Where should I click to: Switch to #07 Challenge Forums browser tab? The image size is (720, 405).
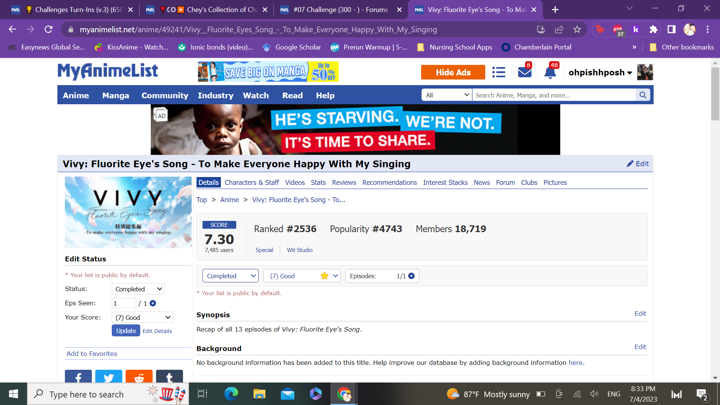click(x=340, y=10)
